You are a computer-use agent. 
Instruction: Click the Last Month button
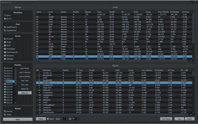tap(25, 68)
